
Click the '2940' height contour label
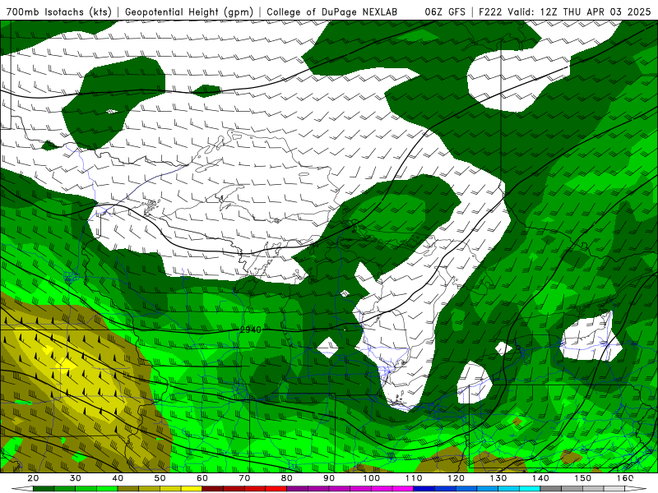tap(251, 330)
